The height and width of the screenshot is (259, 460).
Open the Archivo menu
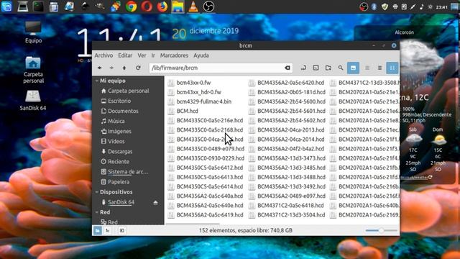pyautogui.click(x=103, y=55)
